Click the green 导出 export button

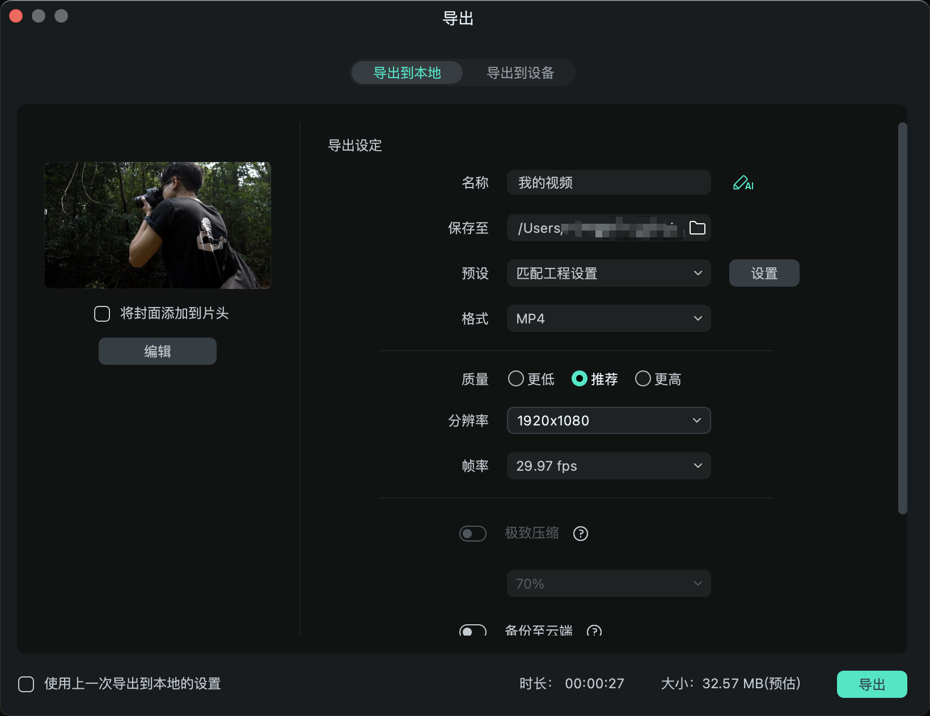coord(872,684)
